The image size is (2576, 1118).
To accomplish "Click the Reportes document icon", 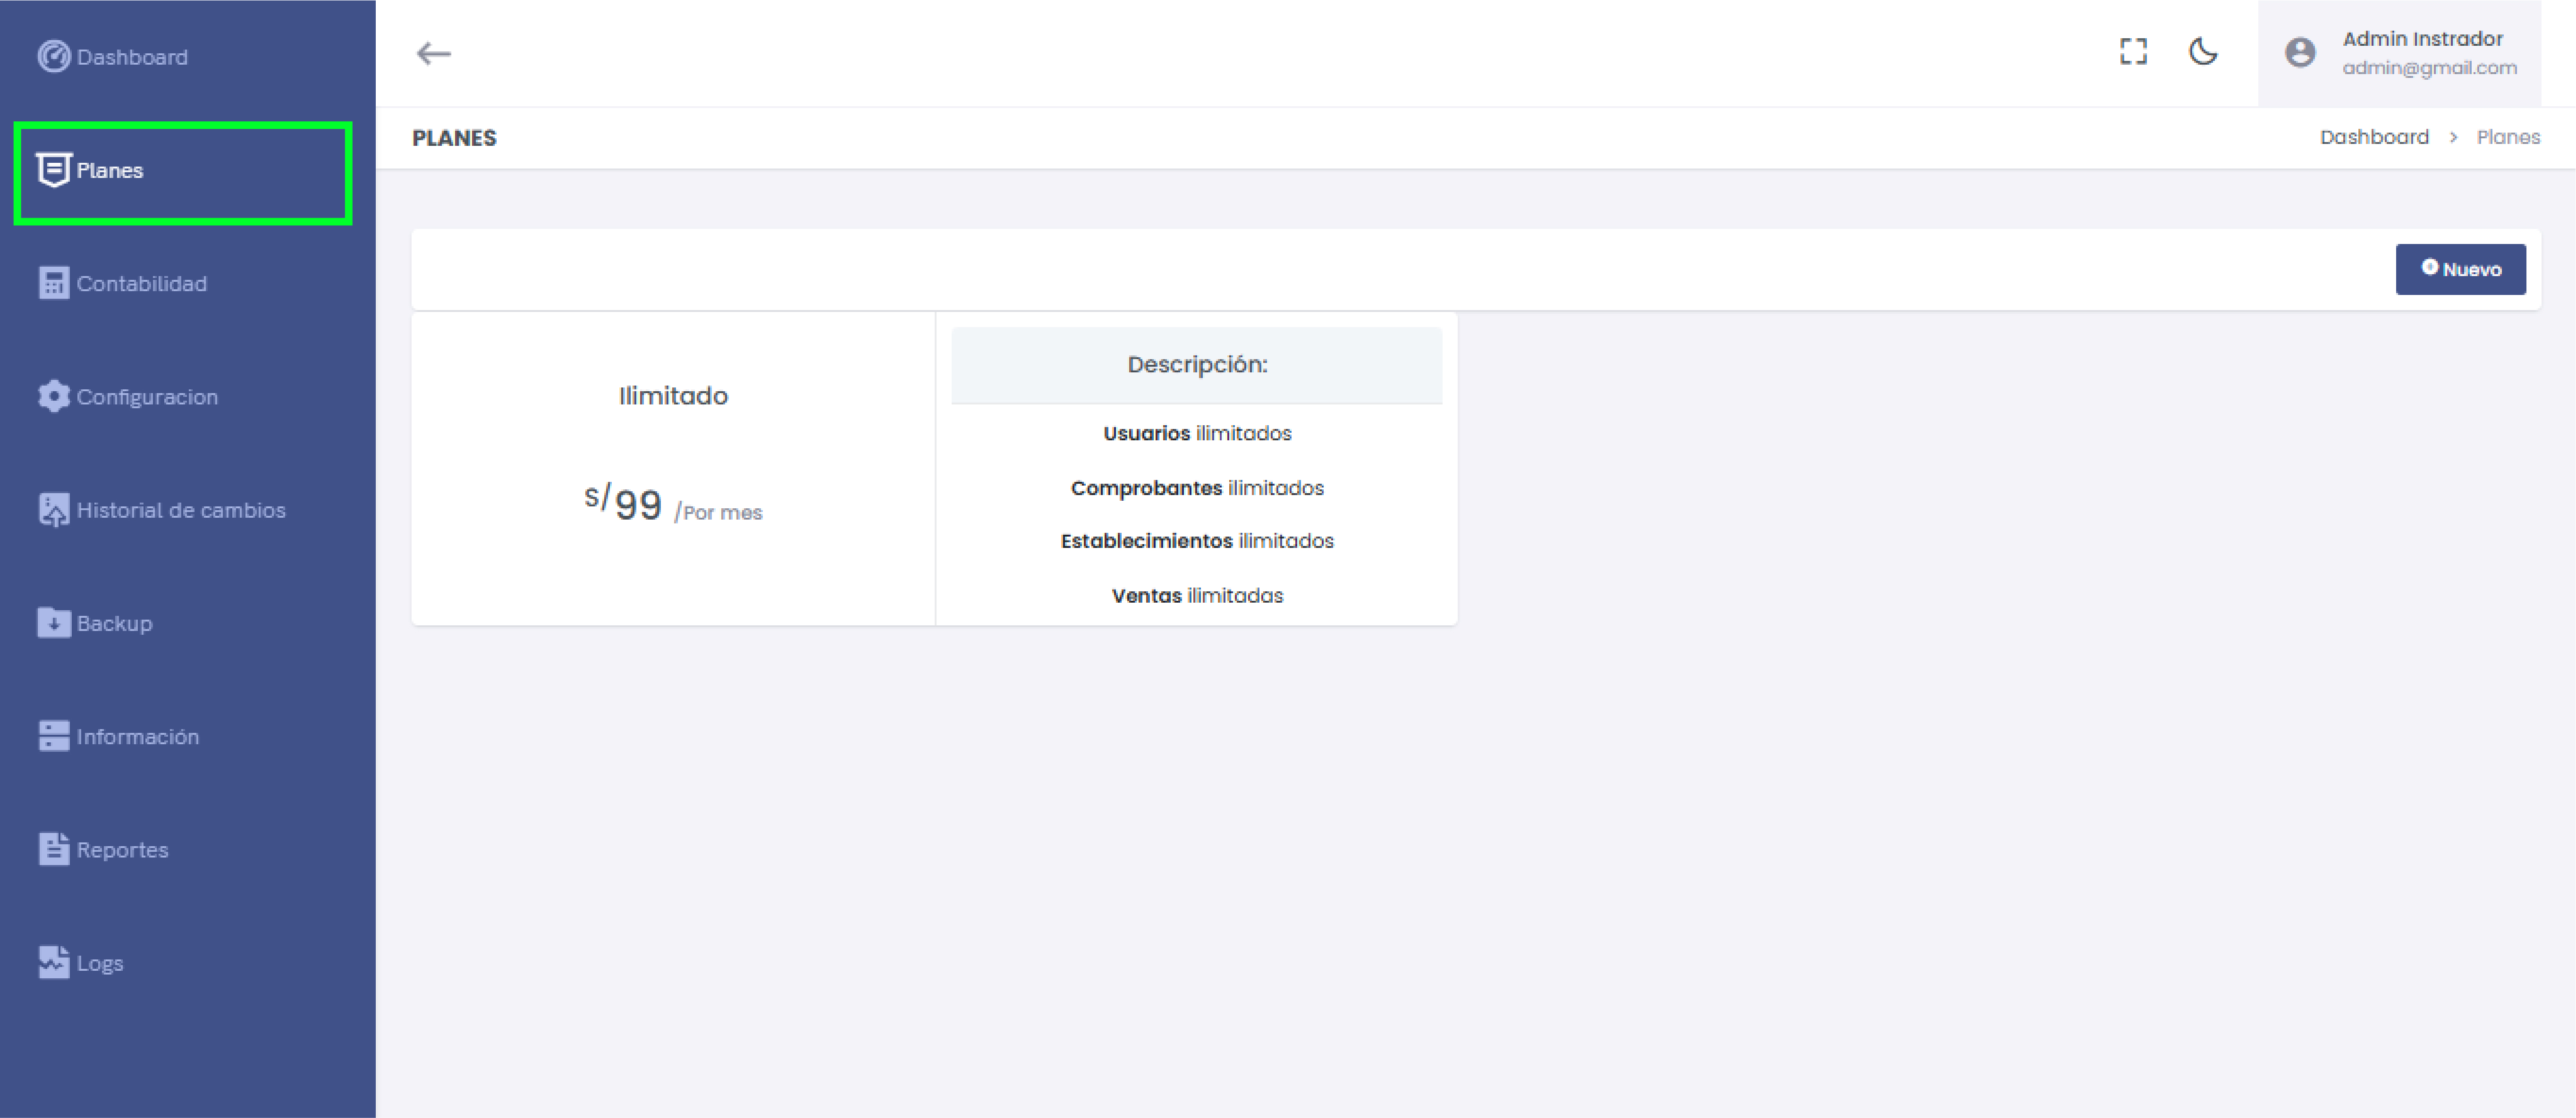I will 53,849.
